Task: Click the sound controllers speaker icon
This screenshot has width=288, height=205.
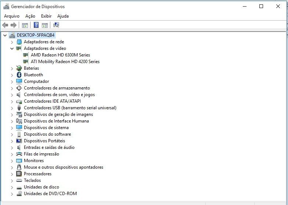Action: 18,95
